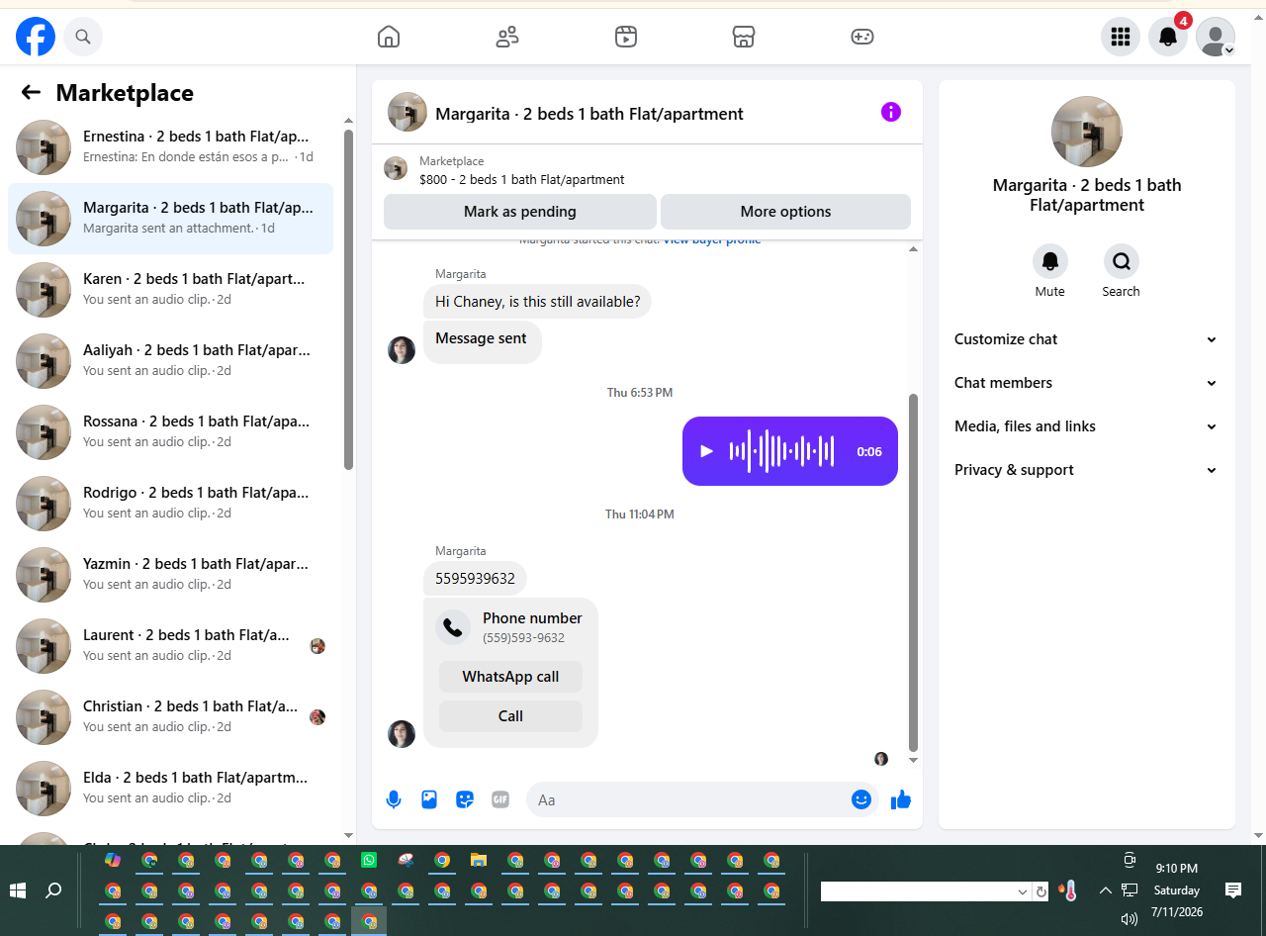Screen dimensions: 1266x936
Task: Open the Aaliyah conversation
Action: pyautogui.click(x=170, y=361)
